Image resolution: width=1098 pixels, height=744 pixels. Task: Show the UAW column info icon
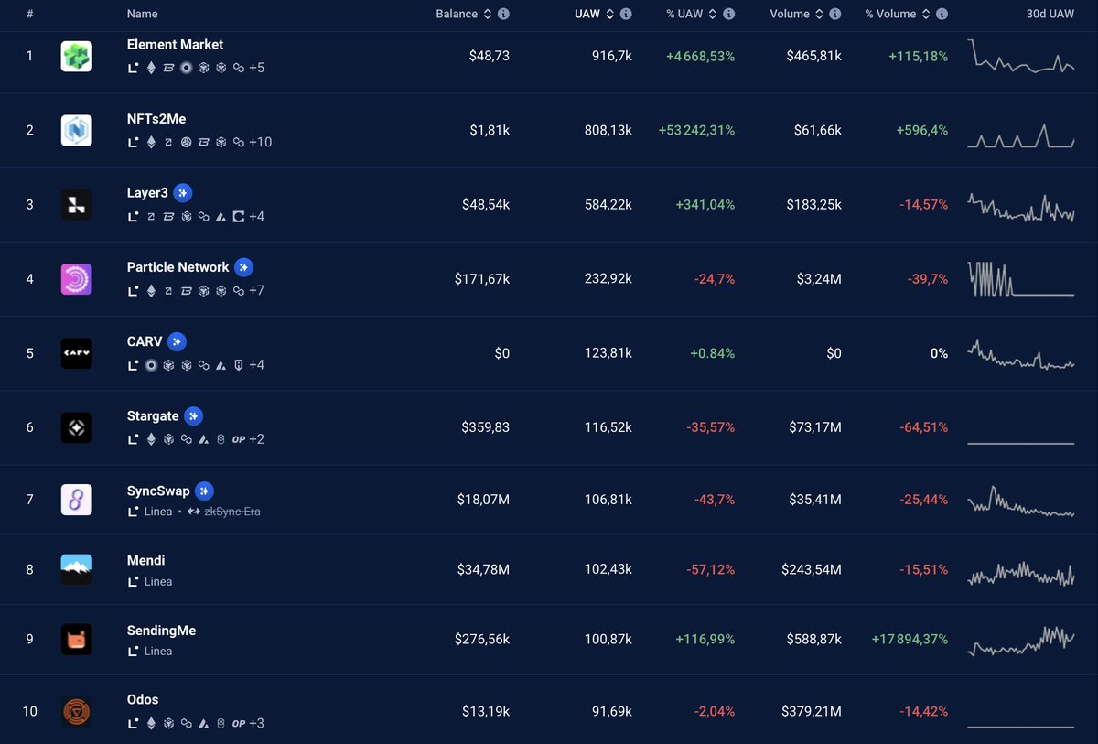626,14
